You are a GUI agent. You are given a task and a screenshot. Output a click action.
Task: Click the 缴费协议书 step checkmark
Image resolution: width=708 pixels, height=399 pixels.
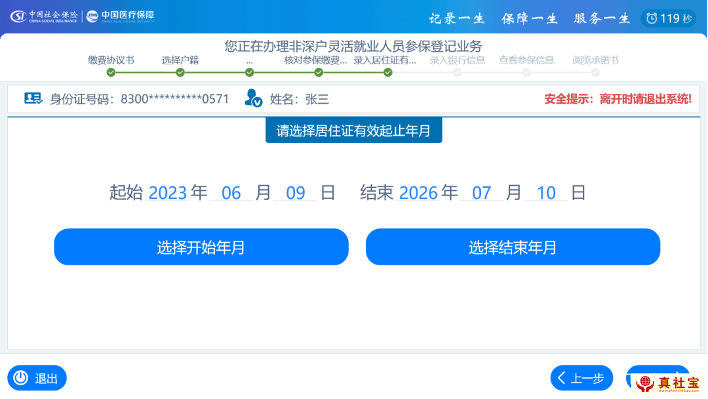click(x=111, y=72)
